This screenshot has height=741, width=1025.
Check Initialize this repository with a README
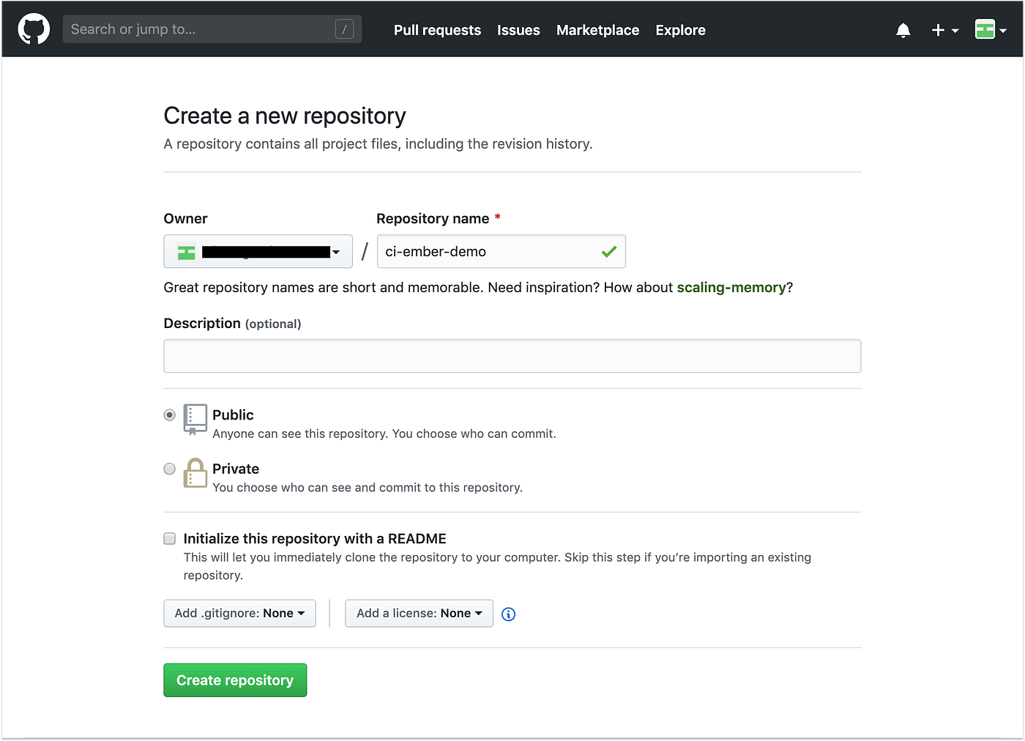click(x=169, y=538)
